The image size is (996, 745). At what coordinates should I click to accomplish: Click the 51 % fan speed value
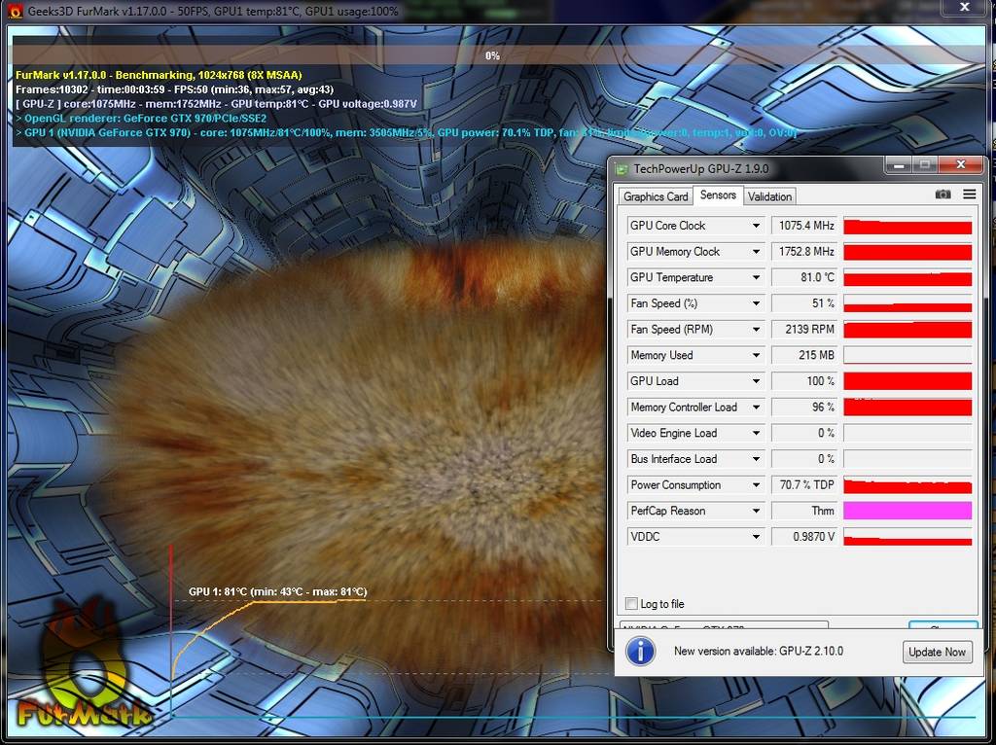coord(804,303)
